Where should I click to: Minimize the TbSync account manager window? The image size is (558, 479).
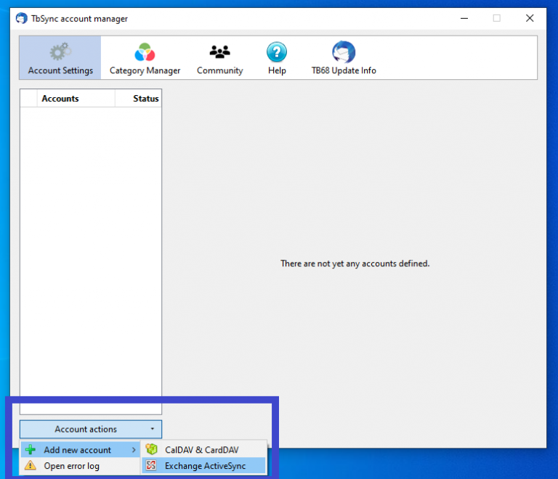click(x=464, y=18)
